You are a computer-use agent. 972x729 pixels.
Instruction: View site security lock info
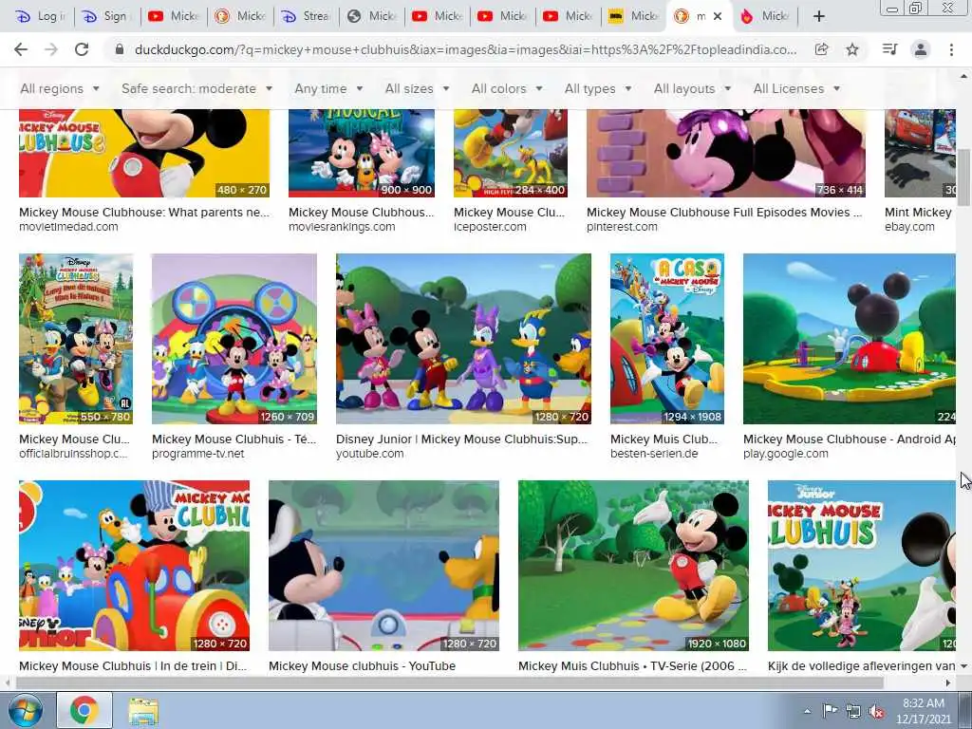[120, 49]
